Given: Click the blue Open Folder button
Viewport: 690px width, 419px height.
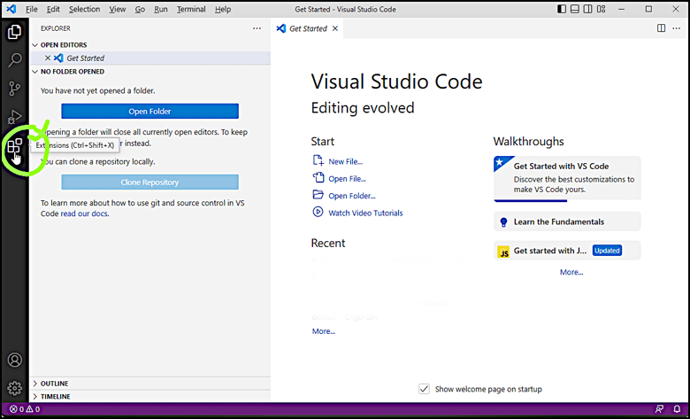Looking at the screenshot, I should pos(149,112).
